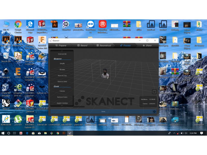Click the Recycle Bin icon

click(x=5, y=57)
